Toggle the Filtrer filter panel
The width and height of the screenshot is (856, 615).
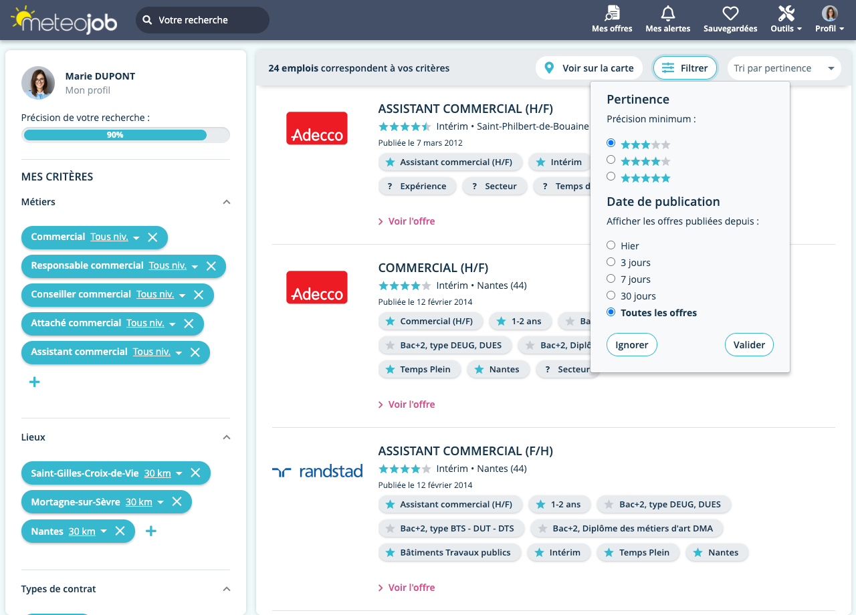(685, 68)
